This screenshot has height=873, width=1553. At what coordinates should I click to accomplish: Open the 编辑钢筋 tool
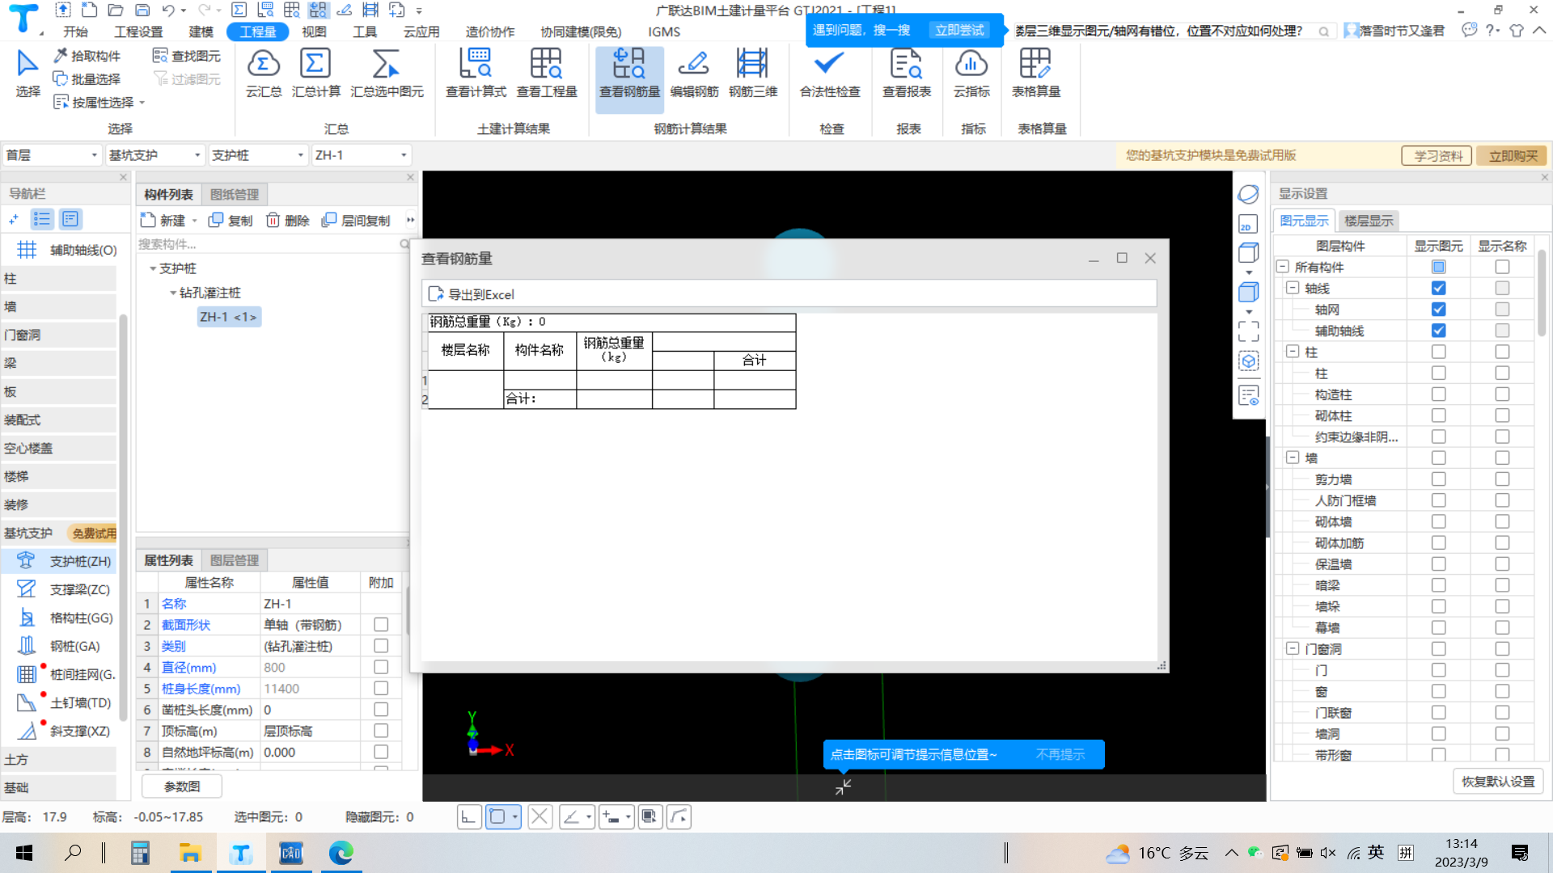694,74
